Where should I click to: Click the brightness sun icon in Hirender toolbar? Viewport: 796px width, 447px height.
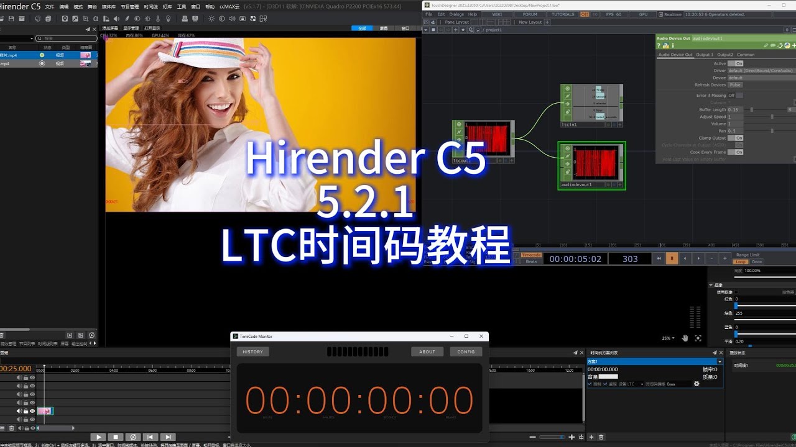pyautogui.click(x=211, y=19)
